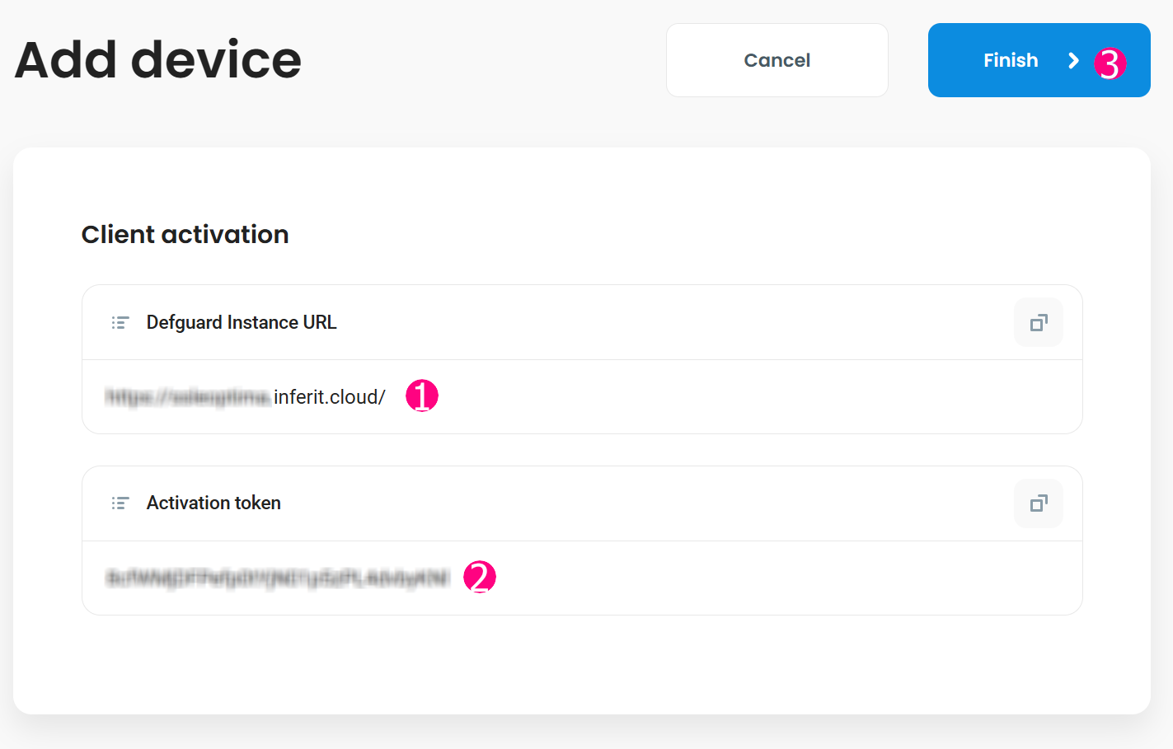The width and height of the screenshot is (1173, 749).
Task: Click the Defguard Instance URL label
Action: click(x=242, y=322)
